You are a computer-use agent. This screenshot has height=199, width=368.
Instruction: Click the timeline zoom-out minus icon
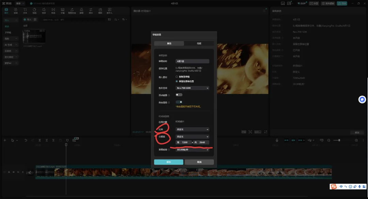328,140
